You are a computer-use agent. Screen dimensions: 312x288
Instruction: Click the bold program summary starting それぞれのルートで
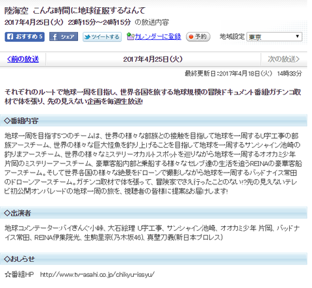153,97
